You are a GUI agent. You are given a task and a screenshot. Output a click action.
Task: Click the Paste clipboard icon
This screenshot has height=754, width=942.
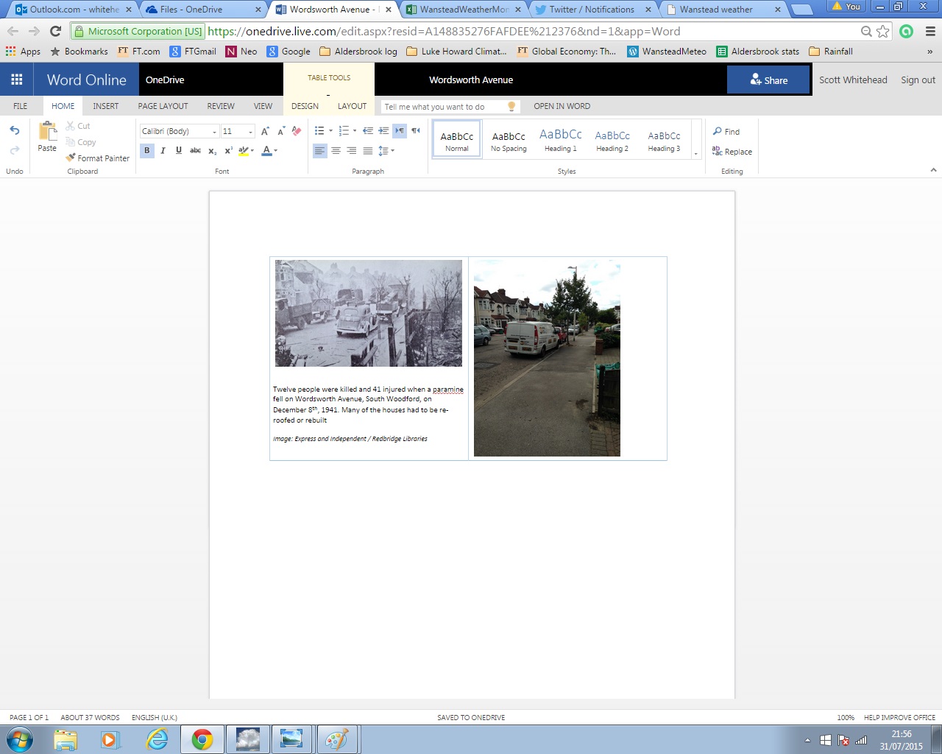click(x=47, y=133)
